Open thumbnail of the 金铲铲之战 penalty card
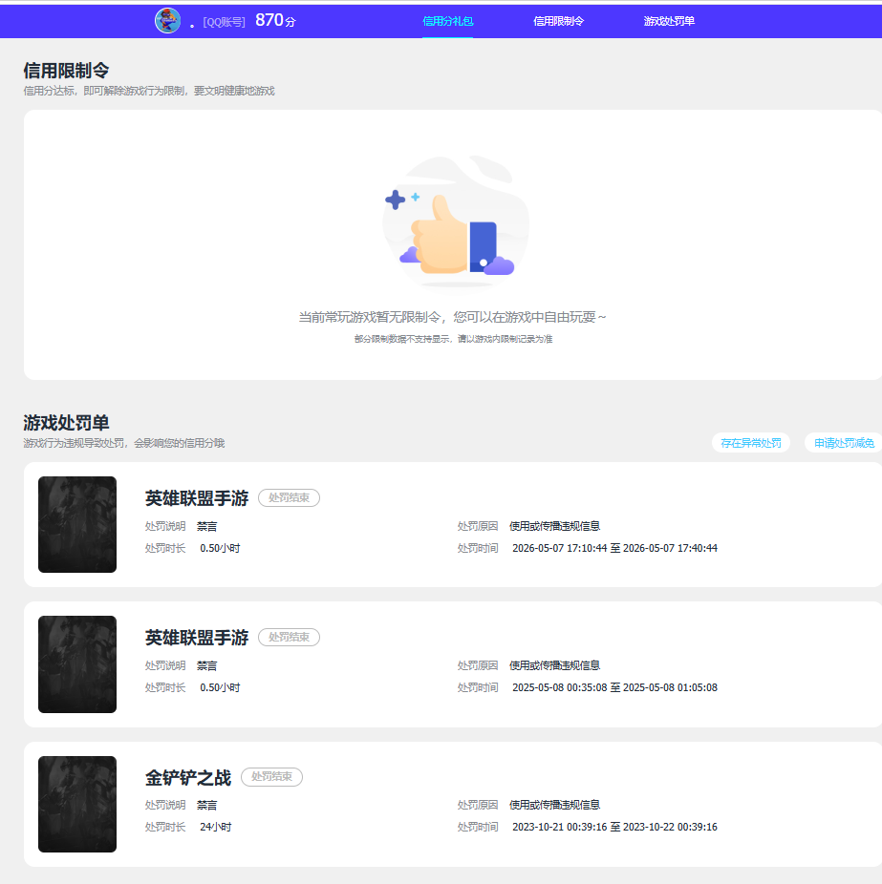The width and height of the screenshot is (882, 884). coord(77,804)
